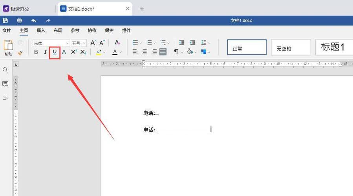Click the Print icon

click(x=20, y=20)
